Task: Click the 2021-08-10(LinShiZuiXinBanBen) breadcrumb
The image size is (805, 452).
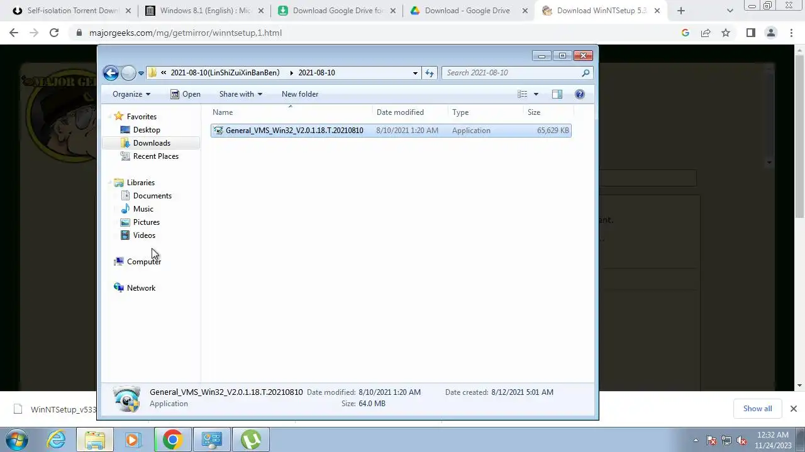Action: (x=225, y=73)
